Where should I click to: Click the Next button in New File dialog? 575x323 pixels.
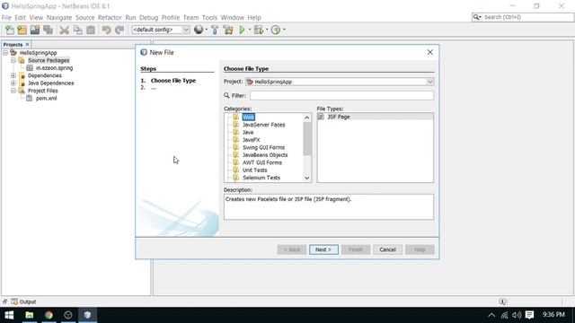(x=323, y=249)
